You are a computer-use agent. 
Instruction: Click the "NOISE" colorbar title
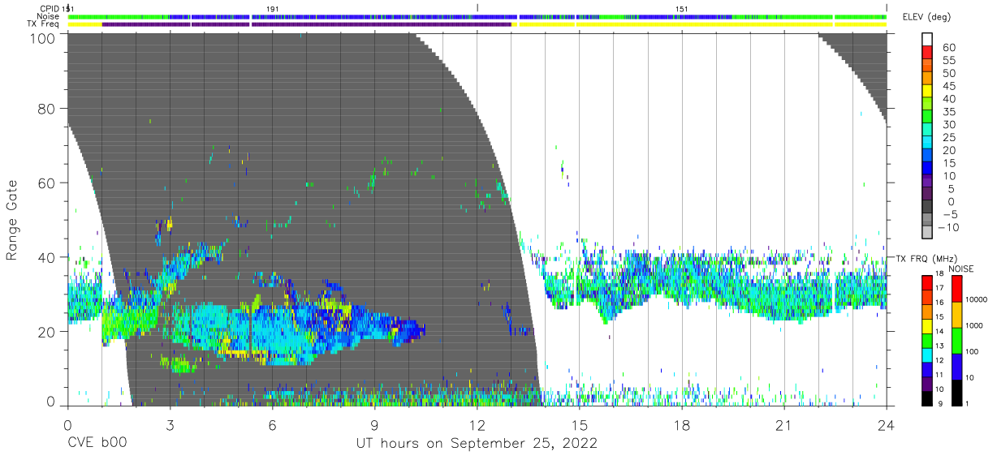pos(961,269)
